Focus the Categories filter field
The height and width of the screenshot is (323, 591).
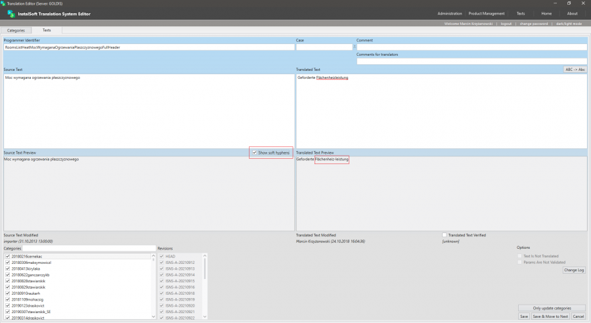tap(89, 248)
